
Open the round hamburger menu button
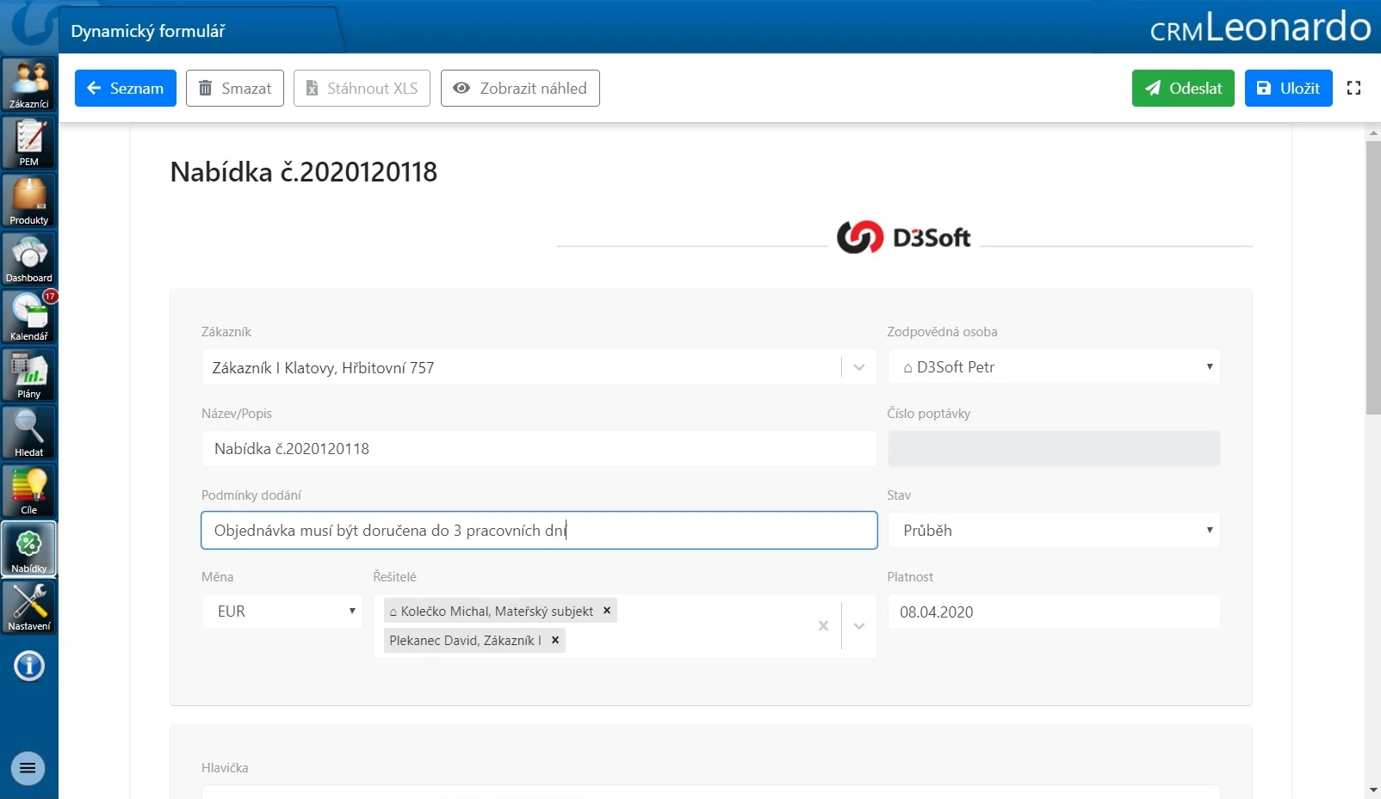coord(28,768)
